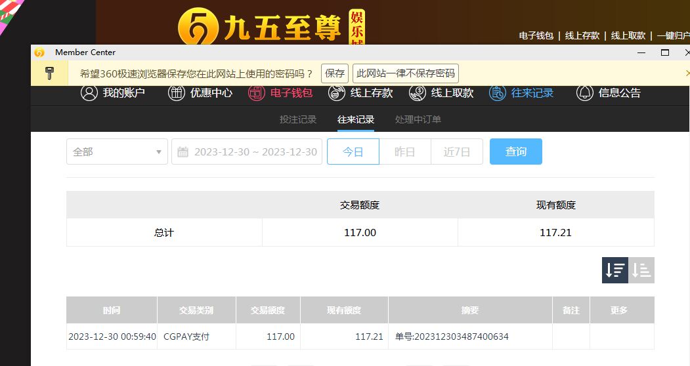Switch to 处理中订单 tab
This screenshot has height=366, width=690.
[418, 119]
